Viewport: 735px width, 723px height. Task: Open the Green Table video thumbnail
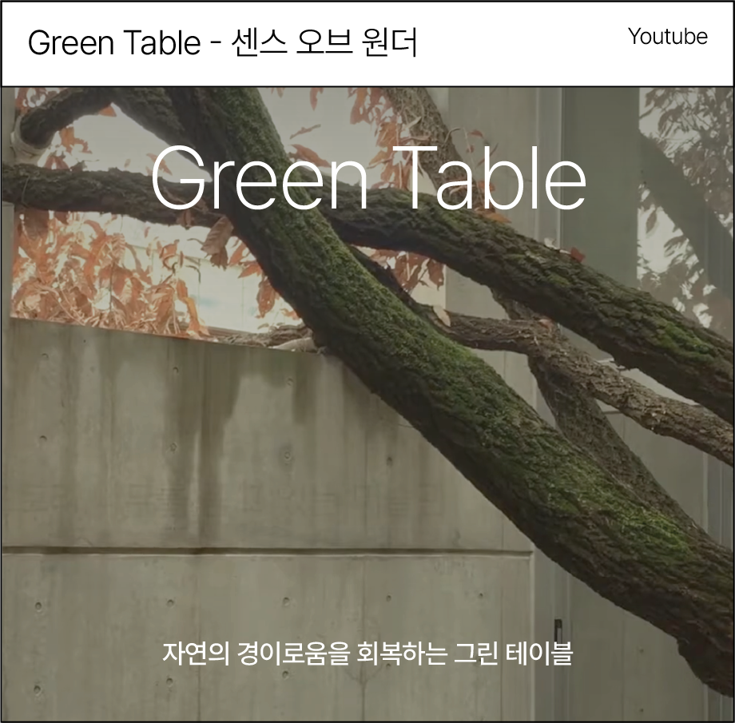pyautogui.click(x=367, y=404)
